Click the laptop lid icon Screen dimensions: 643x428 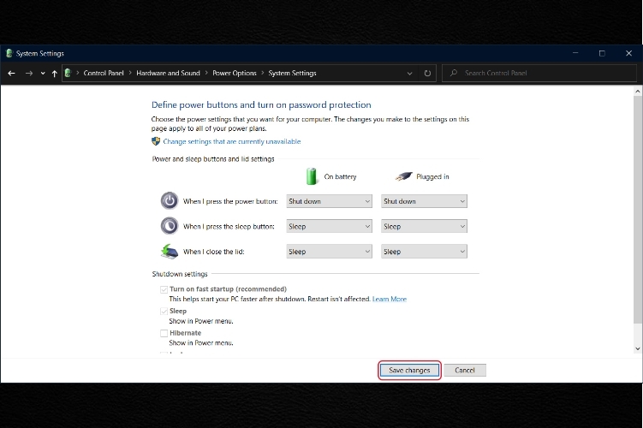(x=170, y=252)
